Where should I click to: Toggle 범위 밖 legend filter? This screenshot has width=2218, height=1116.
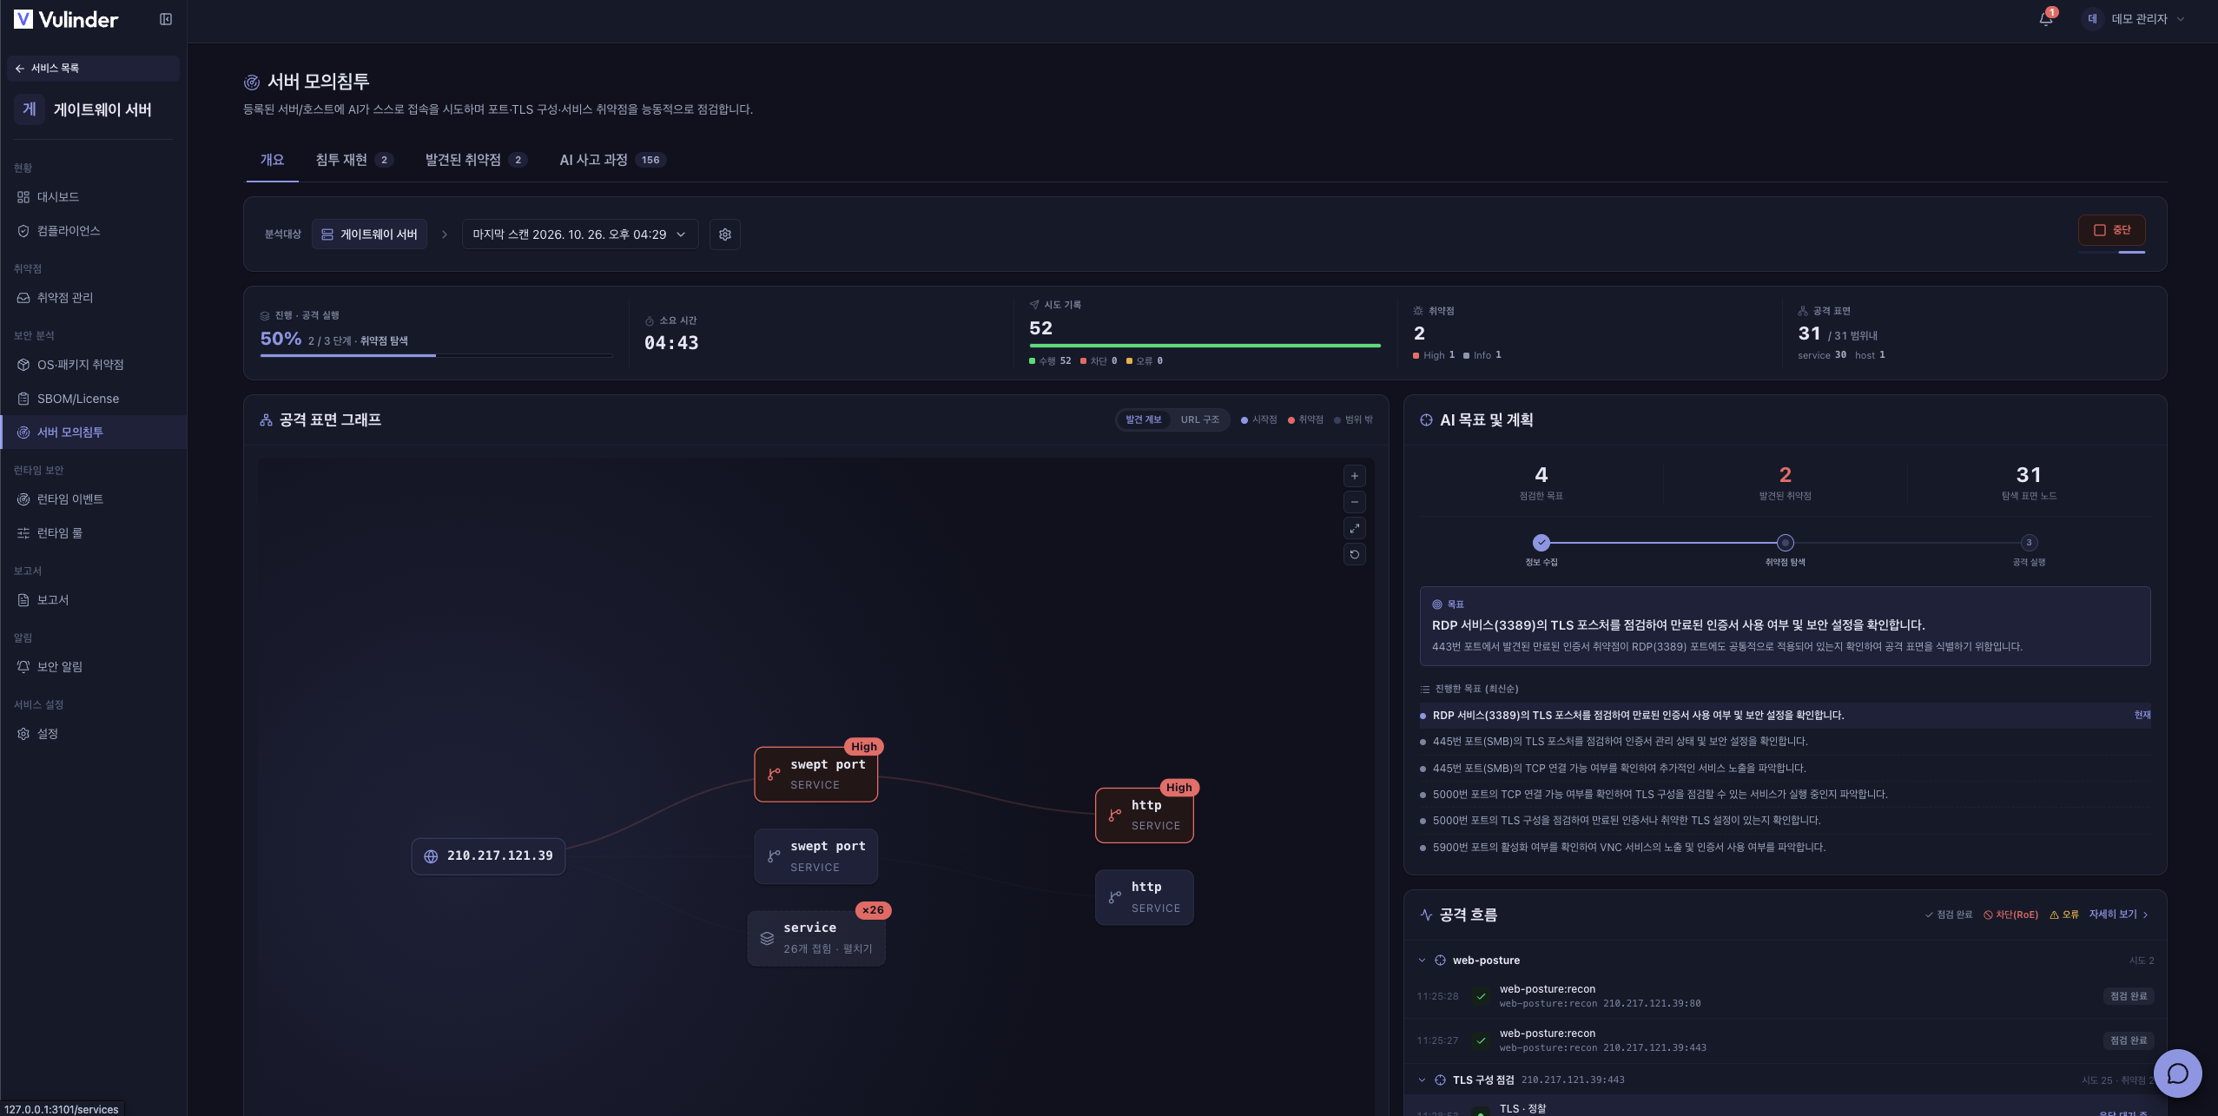coord(1353,419)
